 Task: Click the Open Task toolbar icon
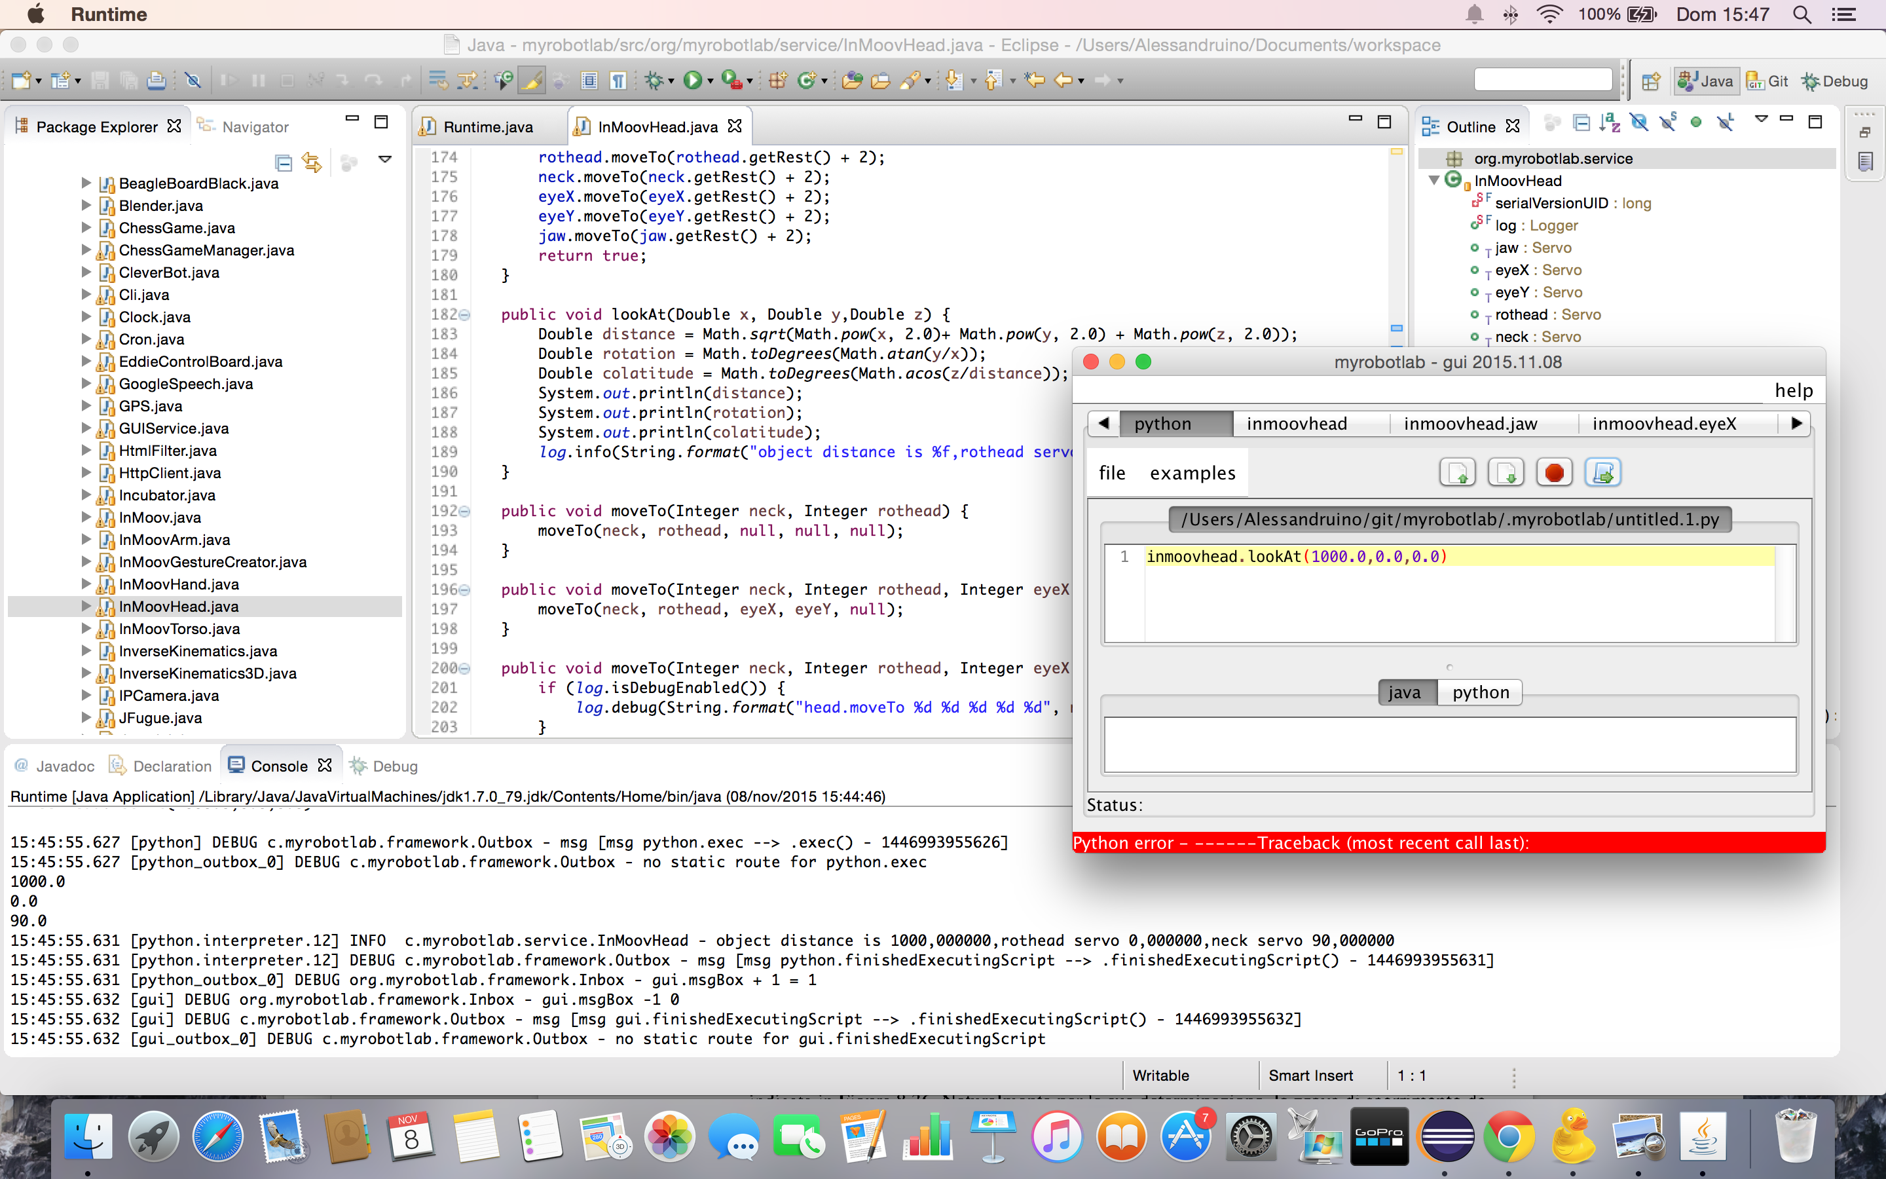coord(880,81)
